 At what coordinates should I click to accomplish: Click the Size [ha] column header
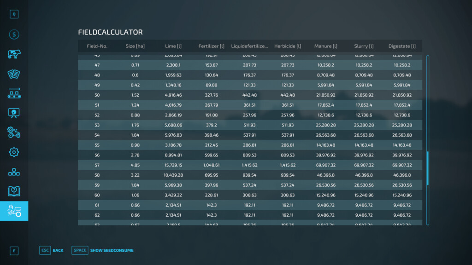point(135,46)
